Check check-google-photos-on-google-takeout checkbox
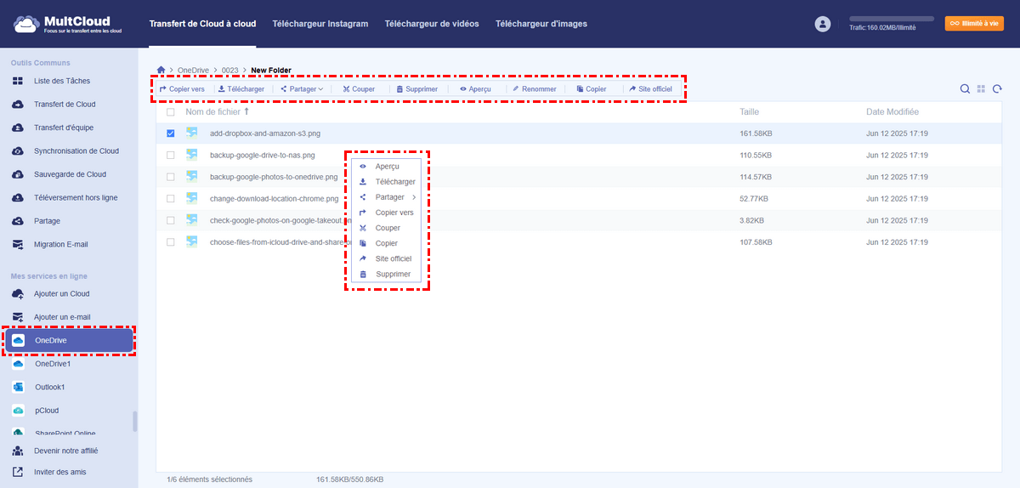Screen dimensions: 1020x488 point(171,220)
